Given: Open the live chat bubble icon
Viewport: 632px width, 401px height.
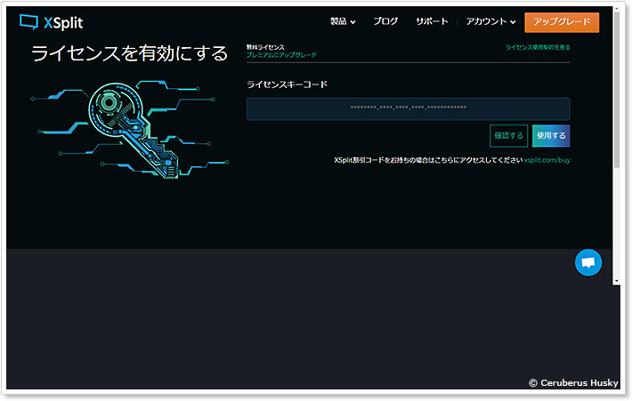Looking at the screenshot, I should tap(588, 262).
